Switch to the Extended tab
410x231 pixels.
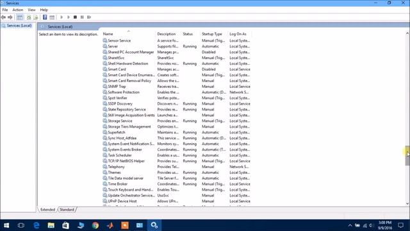47,210
